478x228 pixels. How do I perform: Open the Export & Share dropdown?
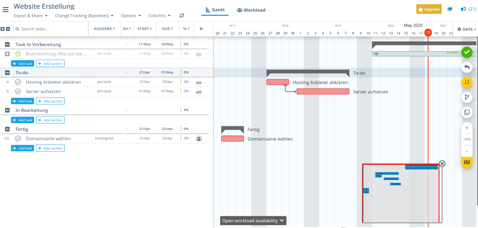pyautogui.click(x=30, y=15)
